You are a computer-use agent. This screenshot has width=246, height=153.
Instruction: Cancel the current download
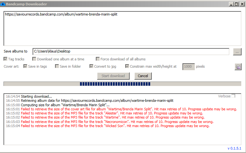[143, 76]
